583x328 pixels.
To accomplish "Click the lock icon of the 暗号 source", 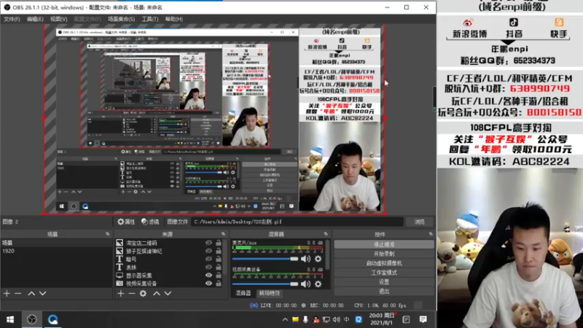I will click(x=219, y=259).
